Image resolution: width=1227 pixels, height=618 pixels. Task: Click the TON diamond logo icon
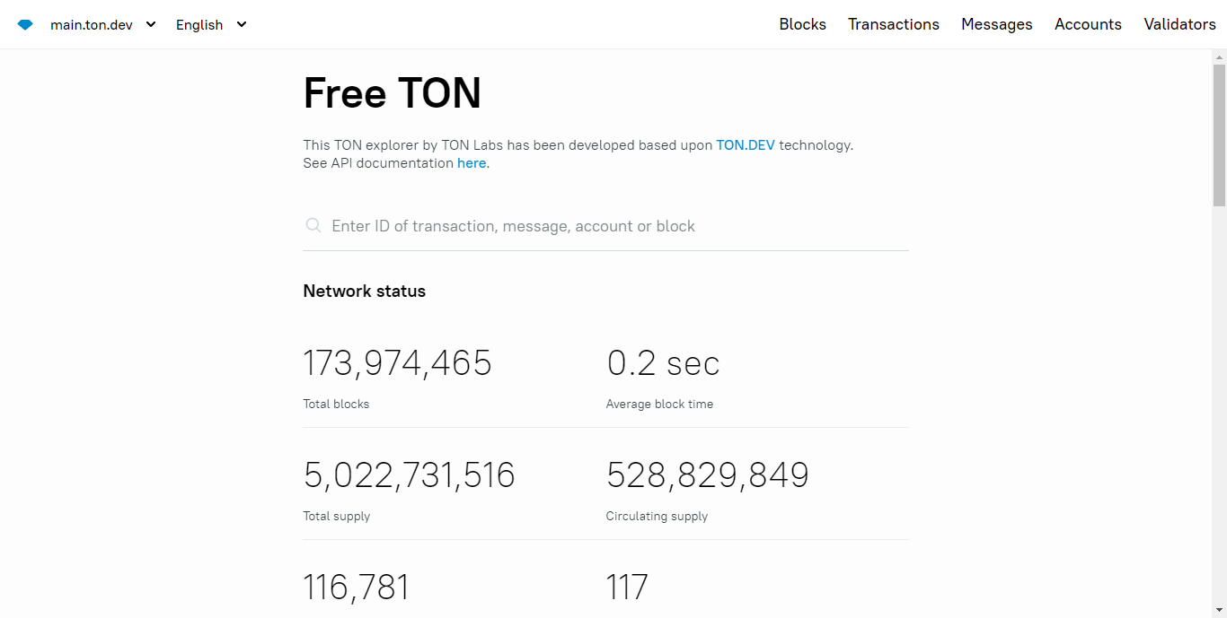tap(25, 25)
